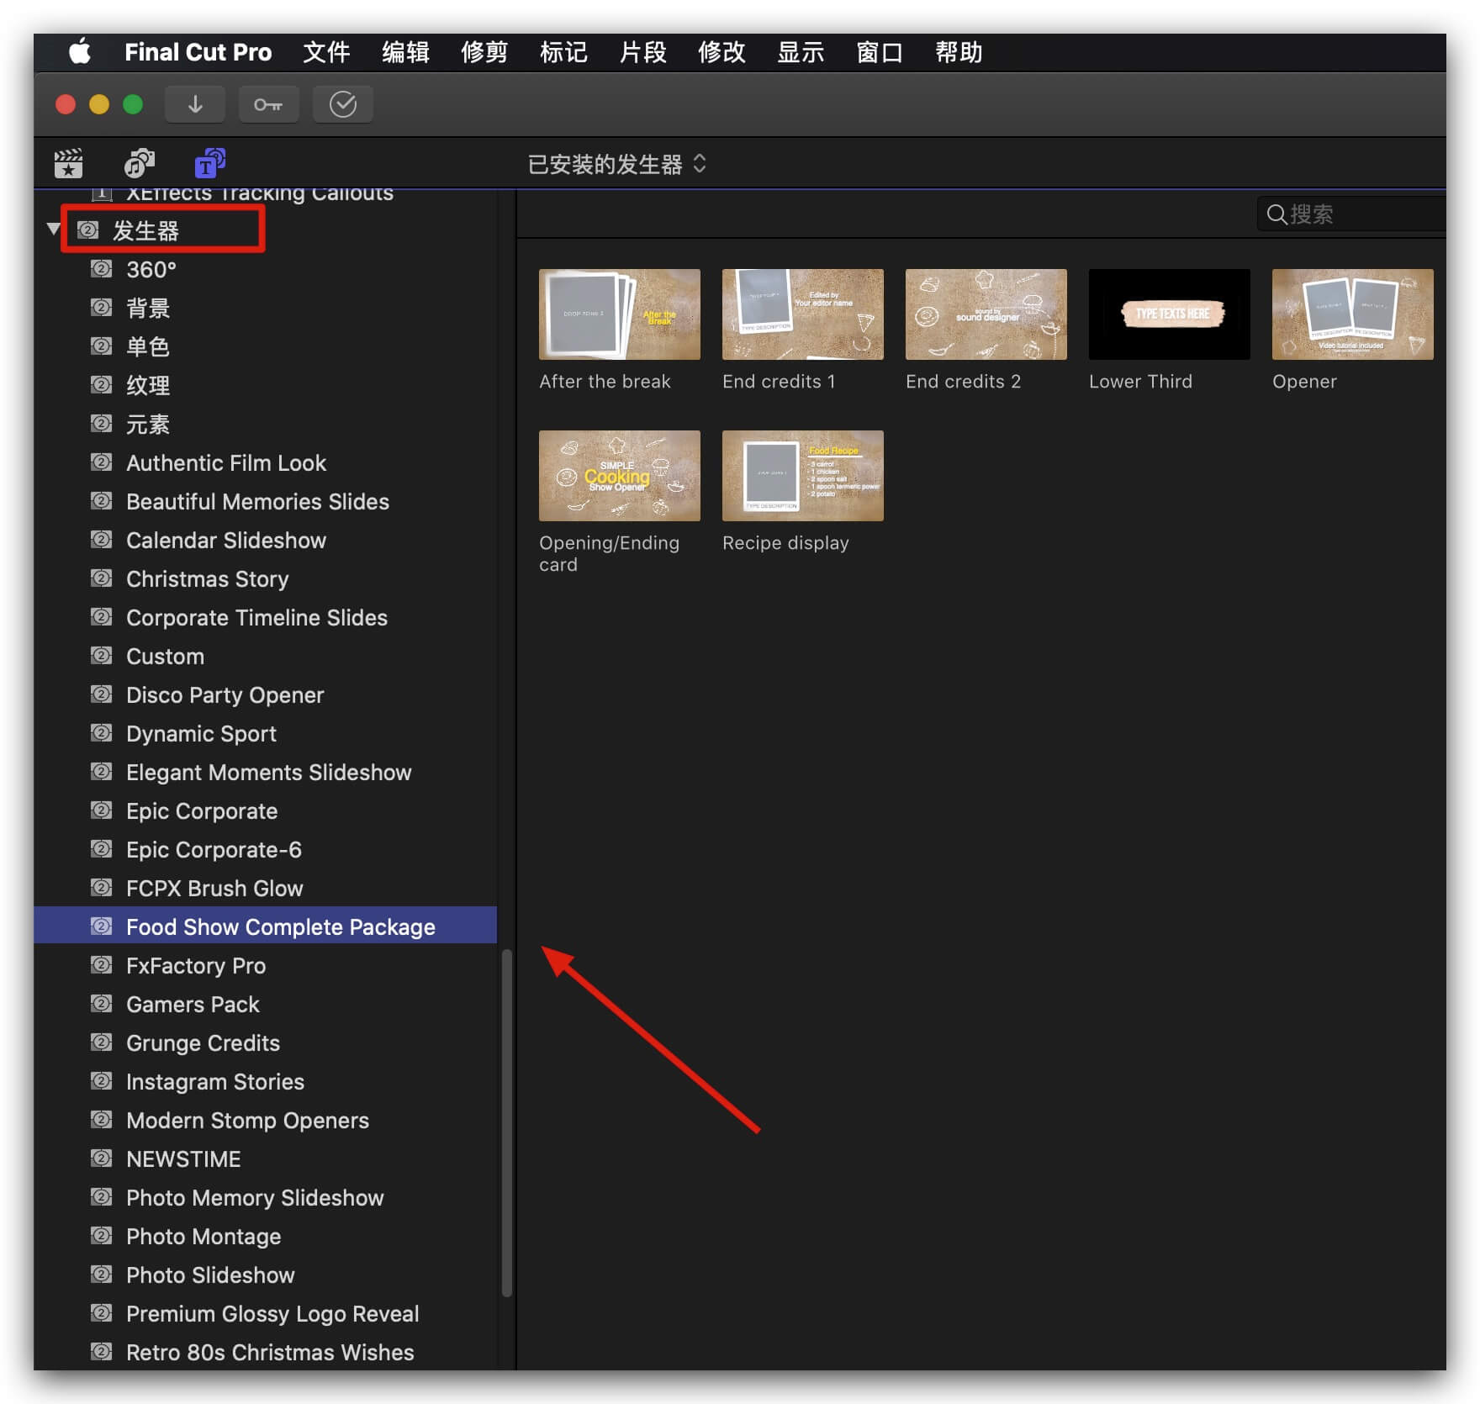
Task: Select Calendar Slideshow category
Action: pyautogui.click(x=265, y=540)
